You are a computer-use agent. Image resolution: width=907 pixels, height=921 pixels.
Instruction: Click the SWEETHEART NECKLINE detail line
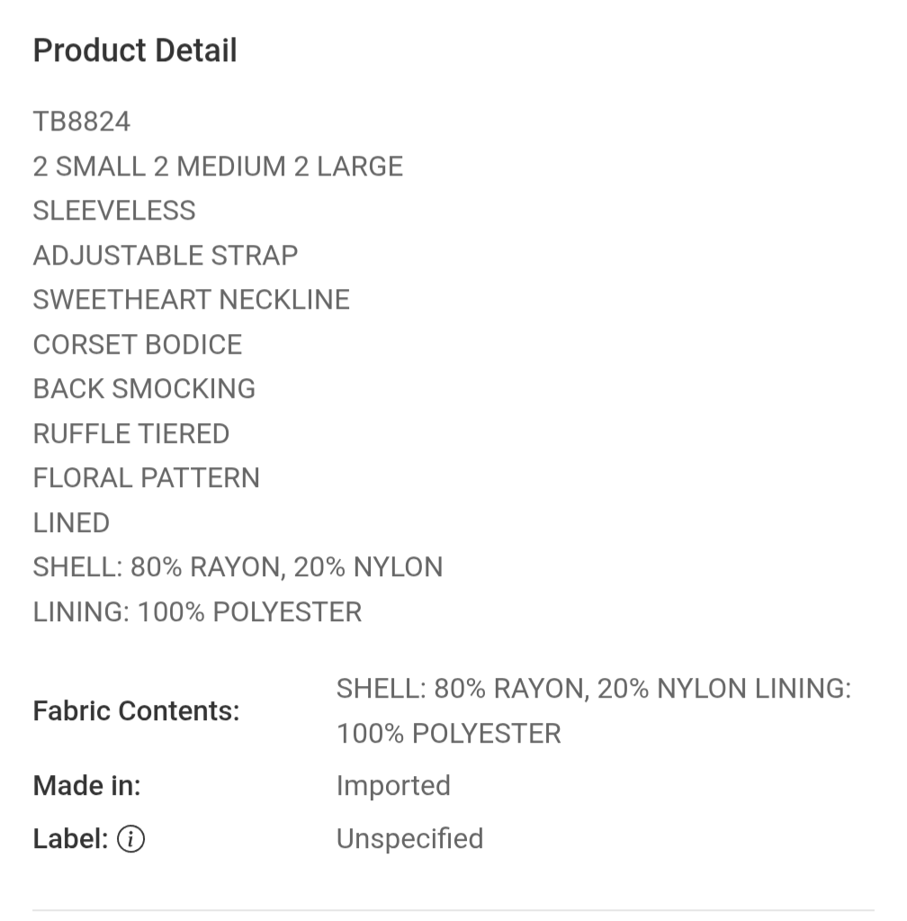(x=192, y=300)
